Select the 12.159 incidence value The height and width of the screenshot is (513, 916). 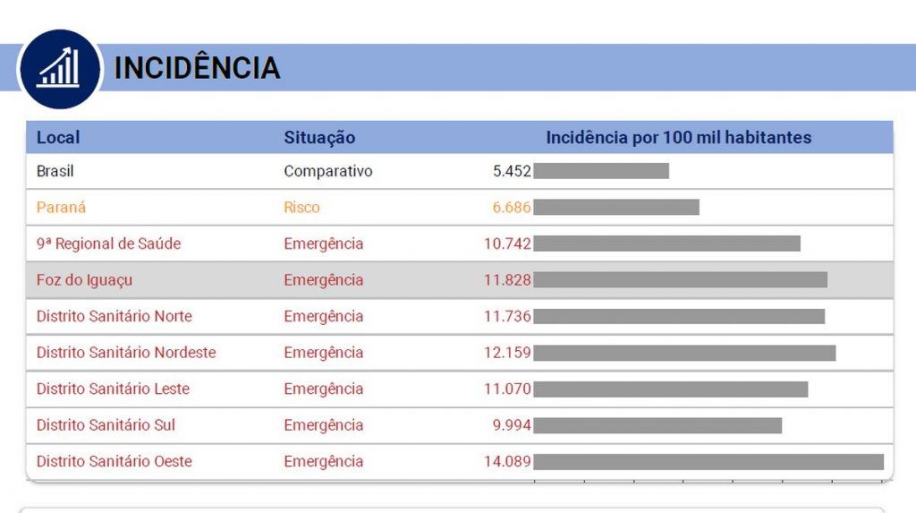pyautogui.click(x=507, y=353)
